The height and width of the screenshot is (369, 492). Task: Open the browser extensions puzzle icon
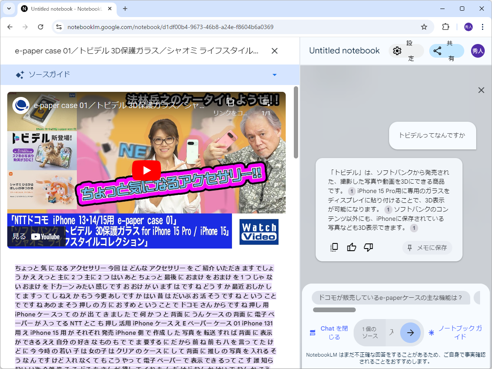pyautogui.click(x=445, y=26)
